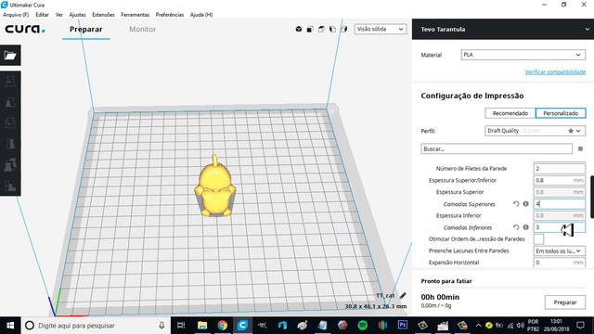Click Cura icon in the taskbar

coord(242,325)
